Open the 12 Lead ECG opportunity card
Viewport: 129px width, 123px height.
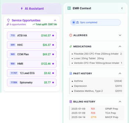point(32,73)
